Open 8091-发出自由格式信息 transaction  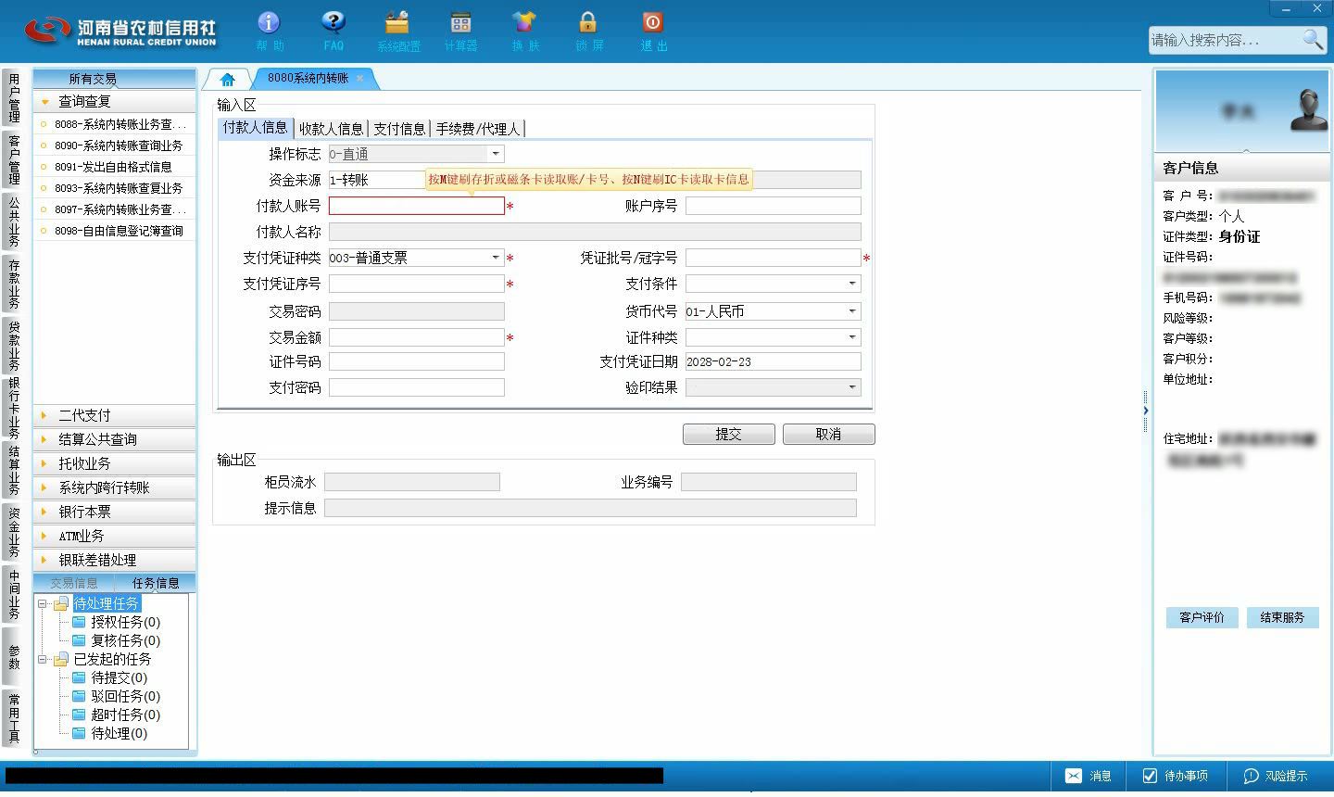(115, 167)
